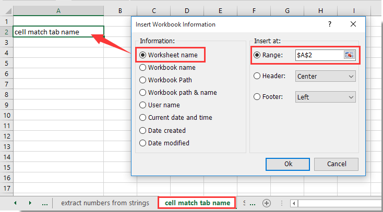Switch to extract numbers from strings sheet
The image size is (383, 212).
105,203
